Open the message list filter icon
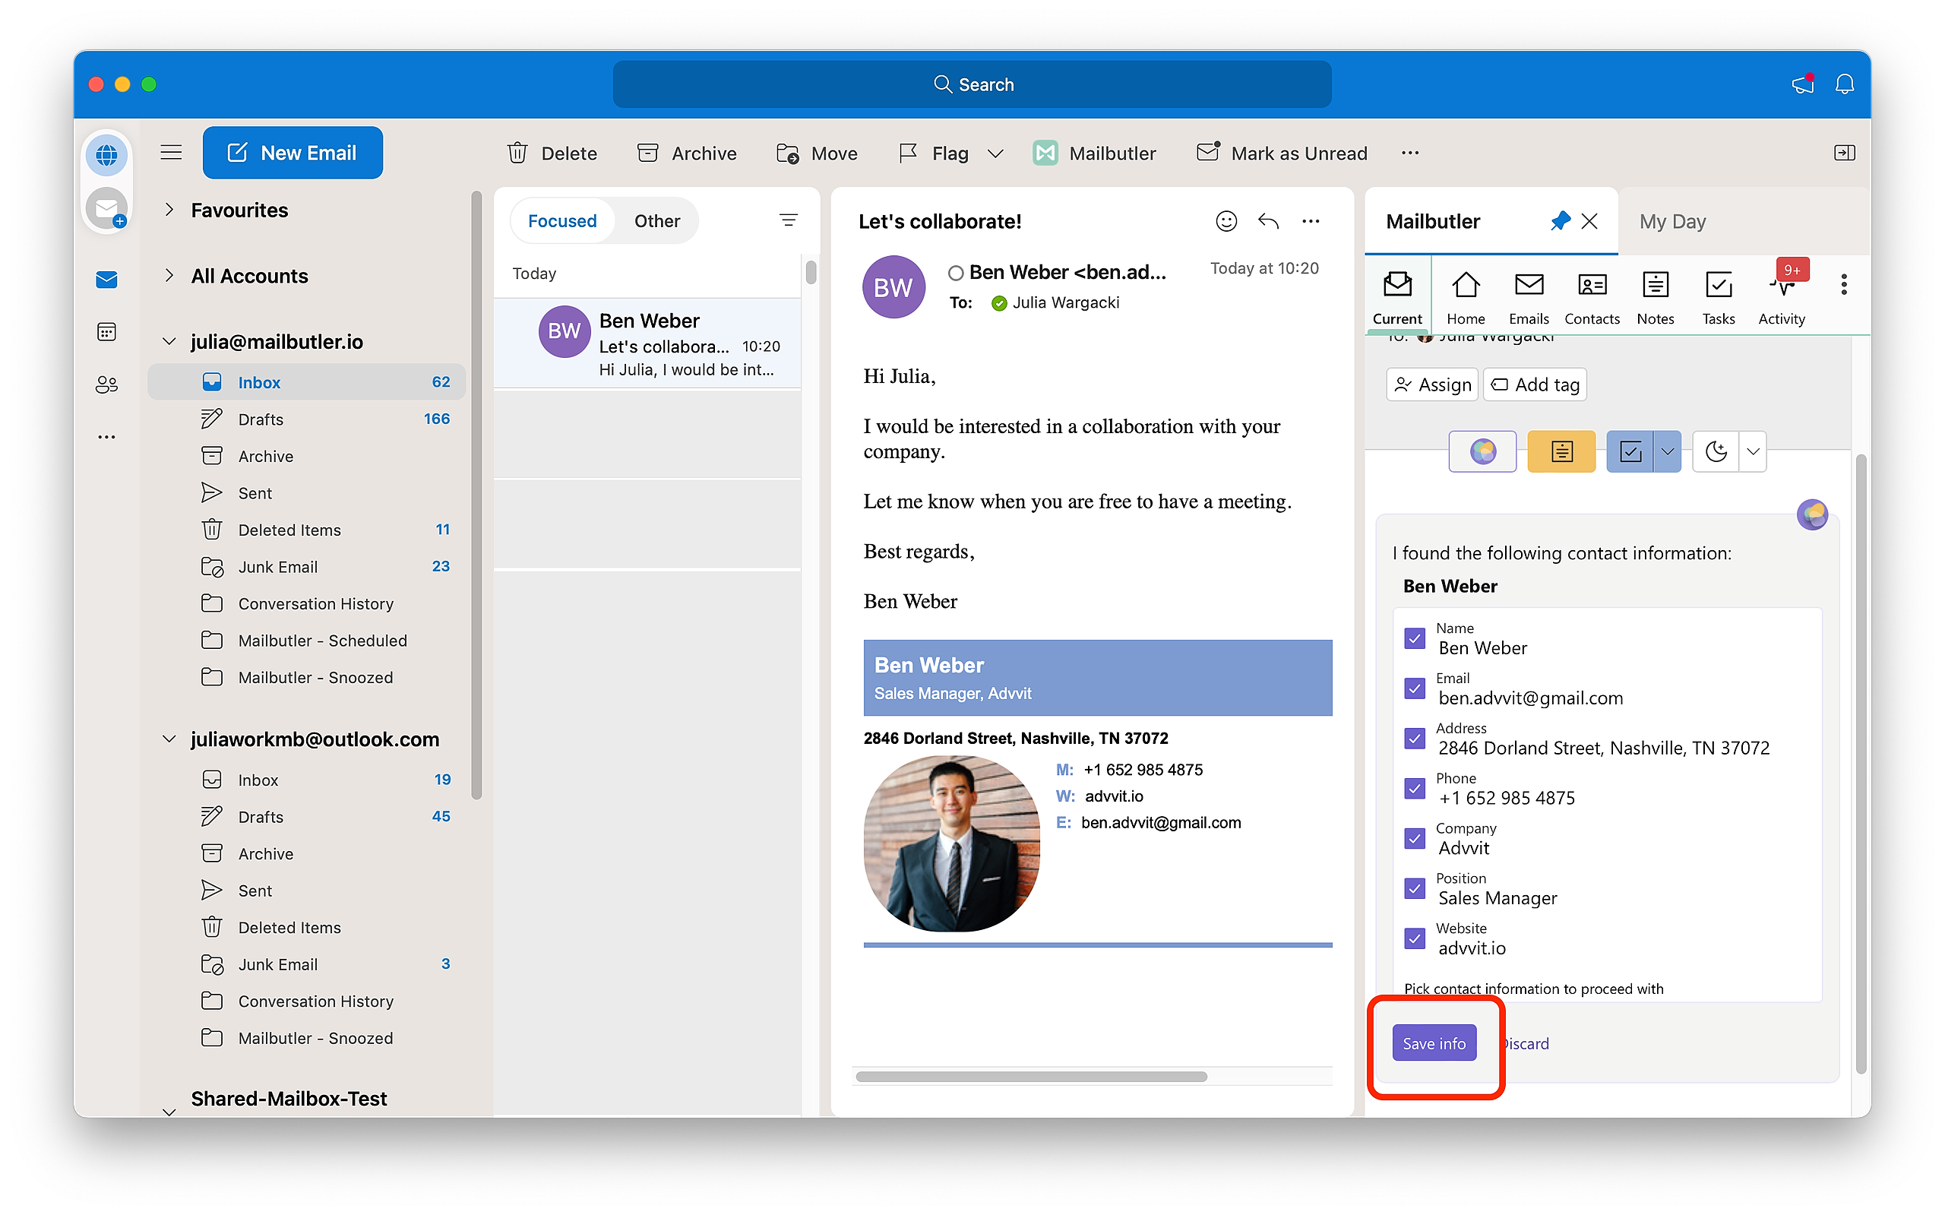 [x=788, y=220]
